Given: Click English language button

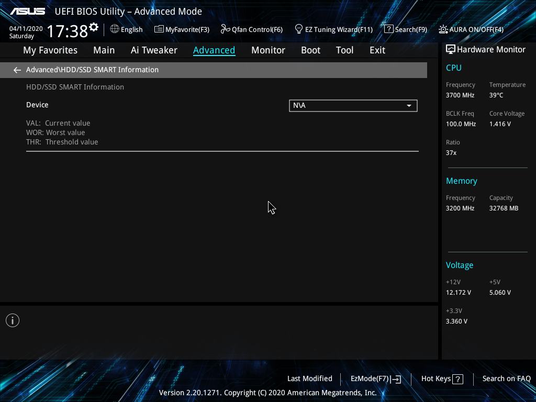Looking at the screenshot, I should coord(131,29).
